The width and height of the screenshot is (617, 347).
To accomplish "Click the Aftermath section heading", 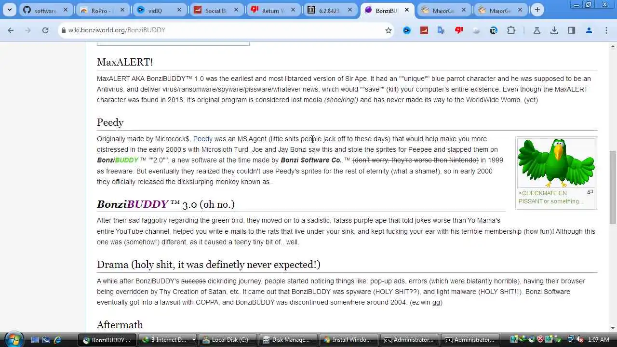I will (x=120, y=325).
